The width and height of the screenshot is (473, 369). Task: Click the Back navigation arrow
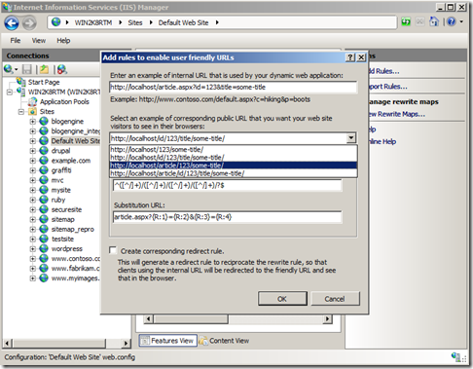tap(12, 23)
